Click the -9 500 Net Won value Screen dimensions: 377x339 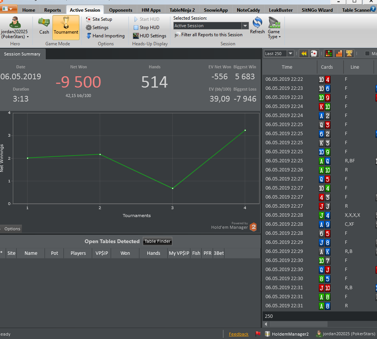(78, 82)
